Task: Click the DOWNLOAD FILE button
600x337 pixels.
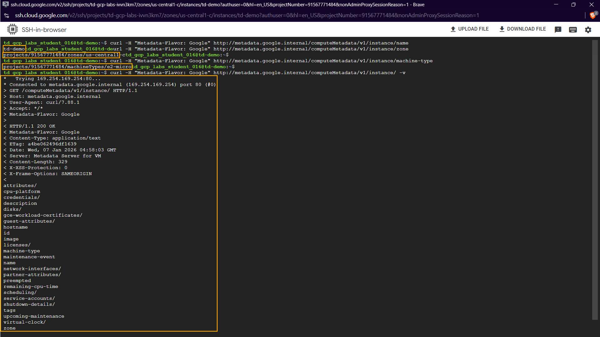Action: click(x=526, y=29)
